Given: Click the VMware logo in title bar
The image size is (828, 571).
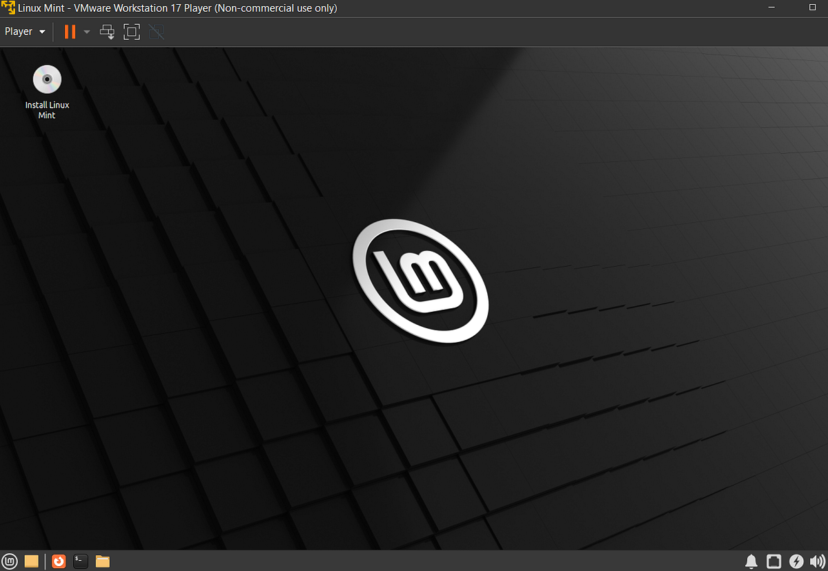Looking at the screenshot, I should click(8, 8).
